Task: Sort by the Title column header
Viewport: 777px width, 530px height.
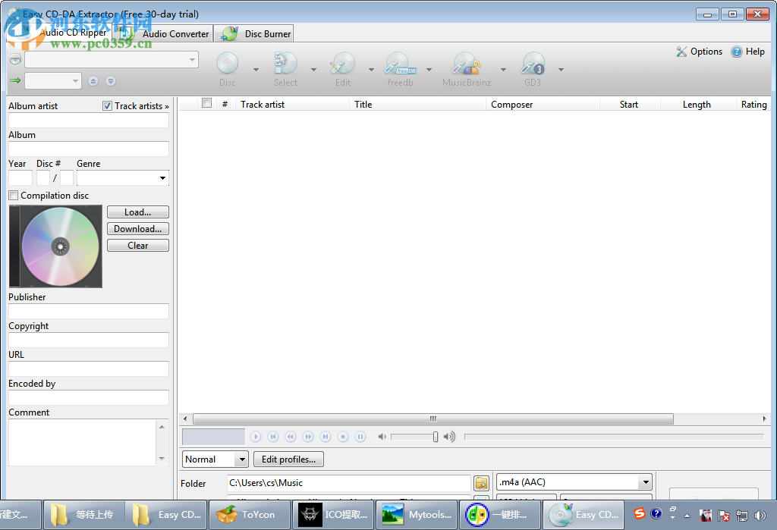Action: click(x=418, y=105)
